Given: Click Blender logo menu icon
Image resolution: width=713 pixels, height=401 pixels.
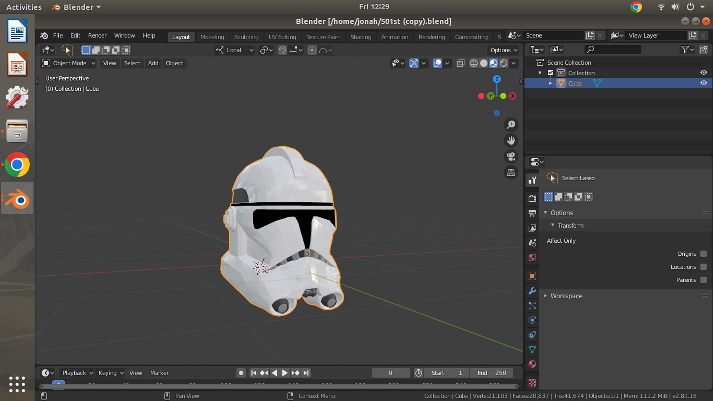Looking at the screenshot, I should tap(44, 35).
